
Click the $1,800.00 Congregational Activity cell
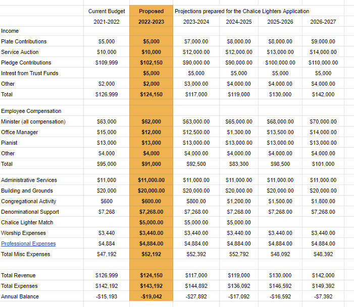pyautogui.click(x=323, y=201)
